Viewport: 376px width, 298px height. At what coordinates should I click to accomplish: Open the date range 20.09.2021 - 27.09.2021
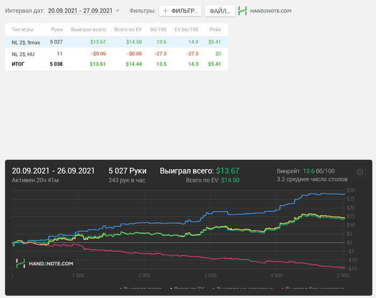pyautogui.click(x=81, y=11)
